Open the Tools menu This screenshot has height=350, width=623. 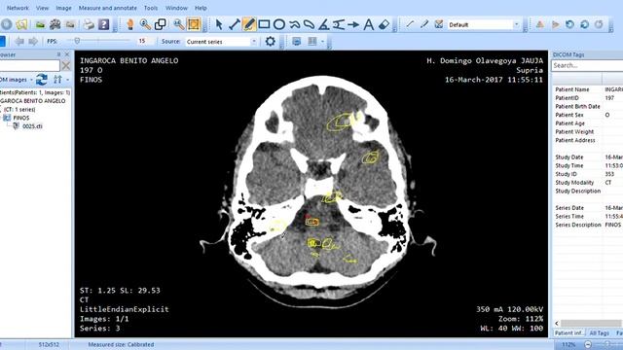[151, 8]
